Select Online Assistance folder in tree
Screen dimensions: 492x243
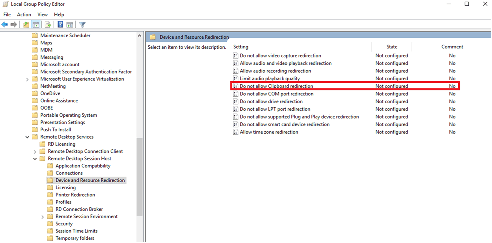point(59,101)
